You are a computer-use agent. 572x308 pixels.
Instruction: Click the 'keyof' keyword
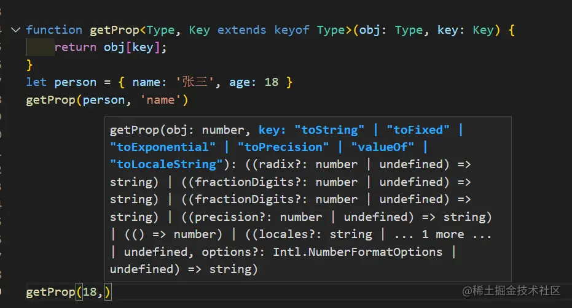[291, 30]
